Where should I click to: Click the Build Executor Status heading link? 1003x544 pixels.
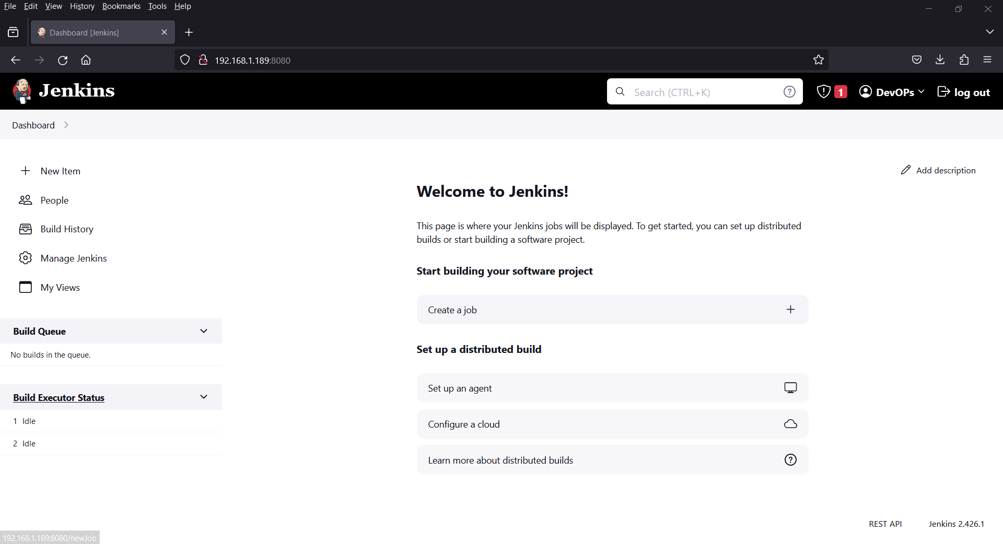[59, 397]
